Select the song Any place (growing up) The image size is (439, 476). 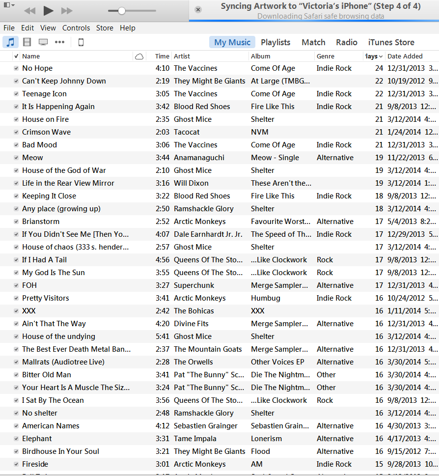point(61,209)
